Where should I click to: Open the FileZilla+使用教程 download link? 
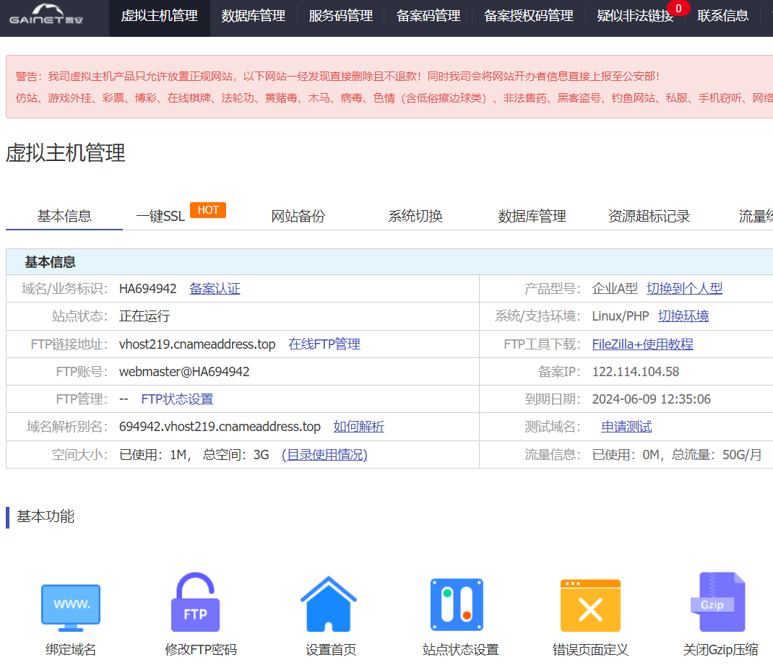pos(642,344)
